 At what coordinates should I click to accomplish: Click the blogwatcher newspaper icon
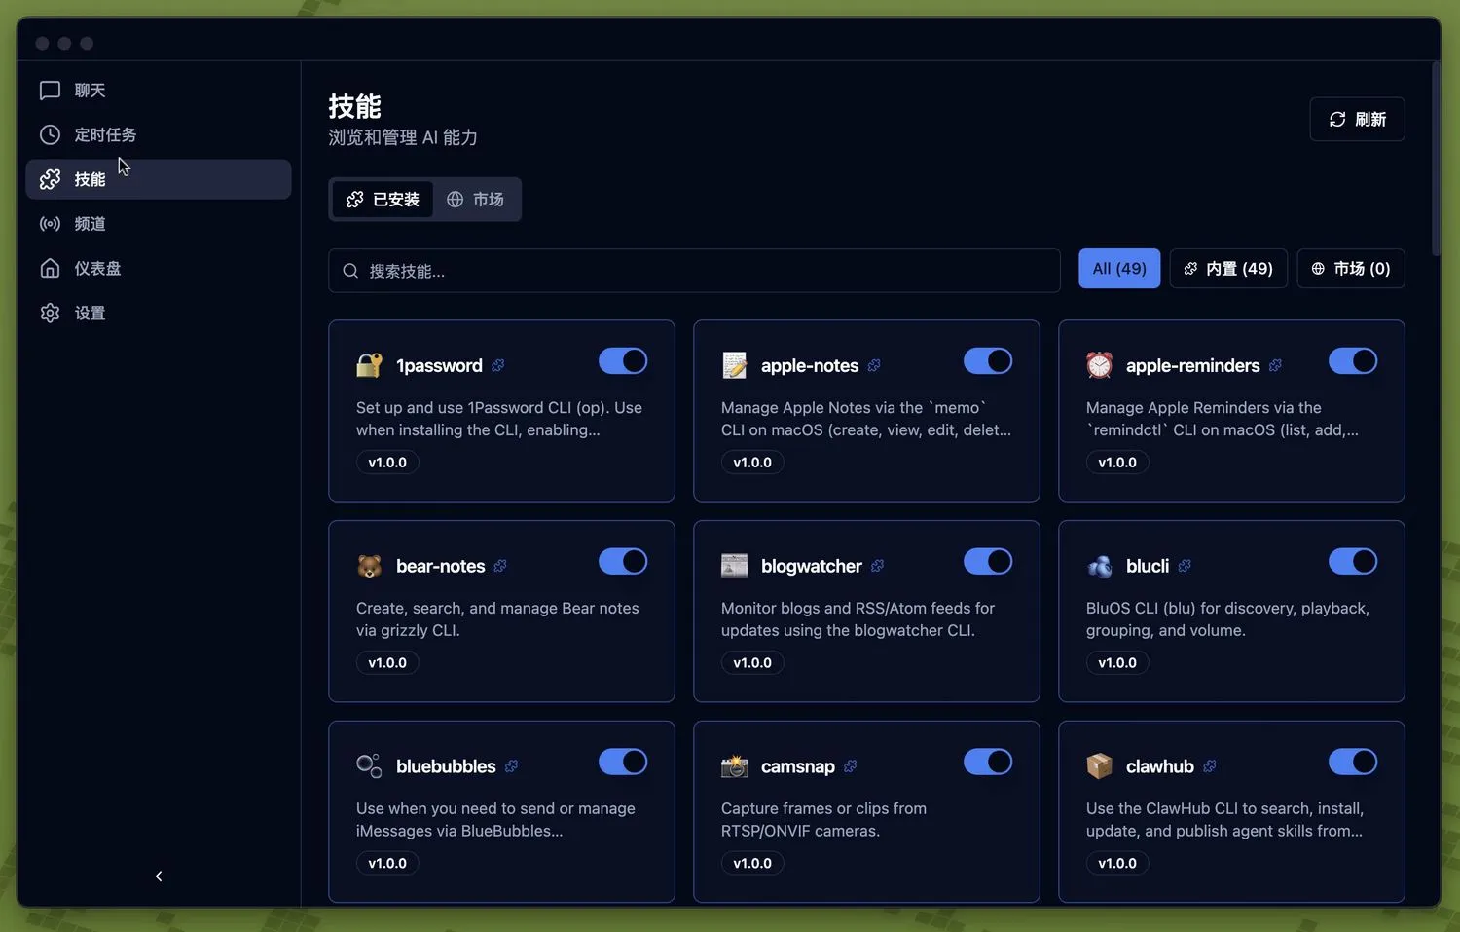(734, 566)
